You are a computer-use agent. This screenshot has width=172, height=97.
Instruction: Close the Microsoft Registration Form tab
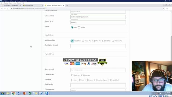tap(63, 5)
